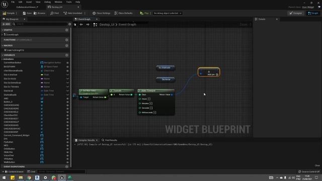Switch to Find Results tab
The height and width of the screenshot is (181, 322).
point(109,140)
